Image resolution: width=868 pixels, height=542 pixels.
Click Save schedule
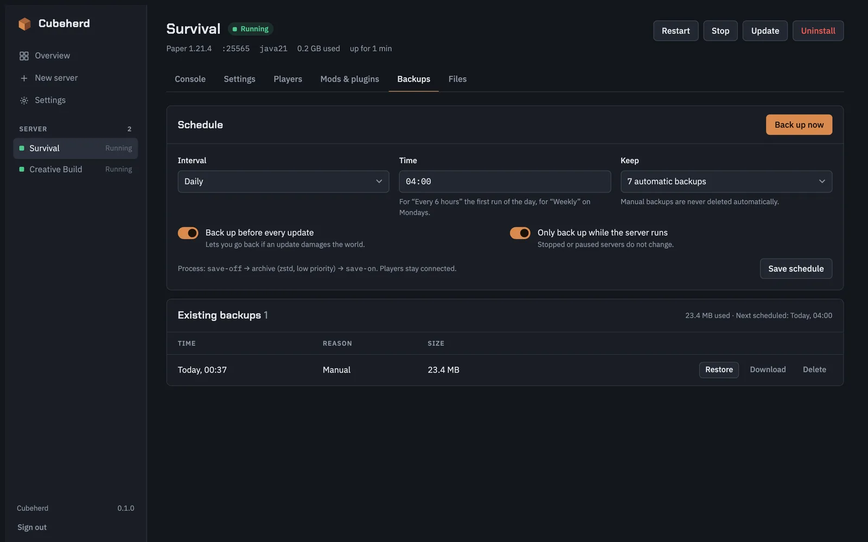tap(796, 269)
